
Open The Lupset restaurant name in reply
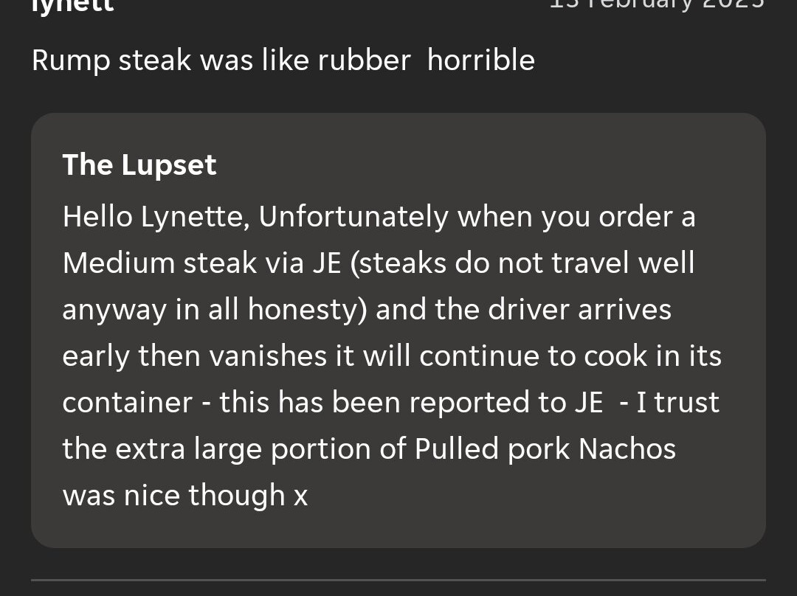(139, 165)
